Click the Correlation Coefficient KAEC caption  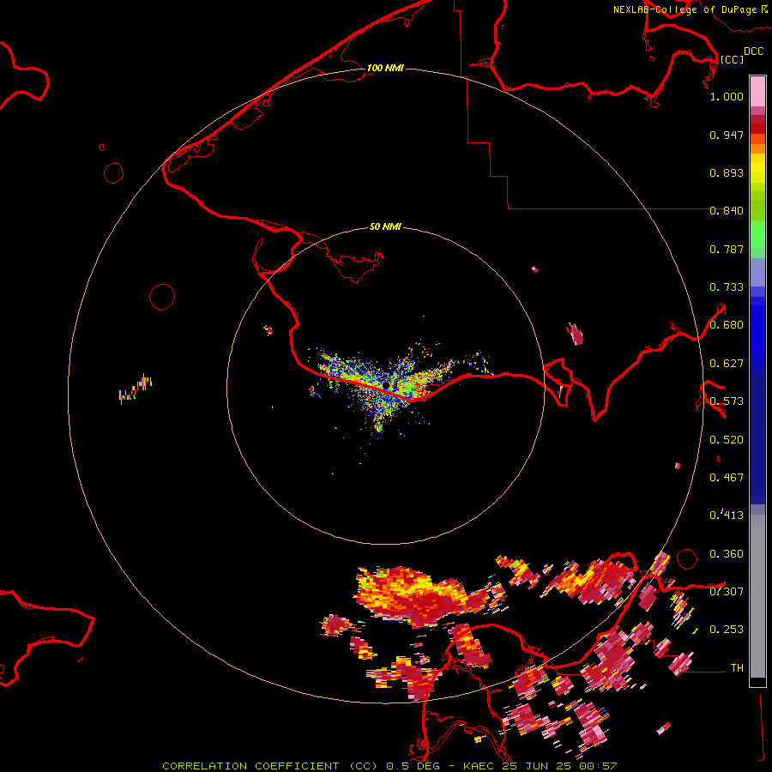coord(389,766)
